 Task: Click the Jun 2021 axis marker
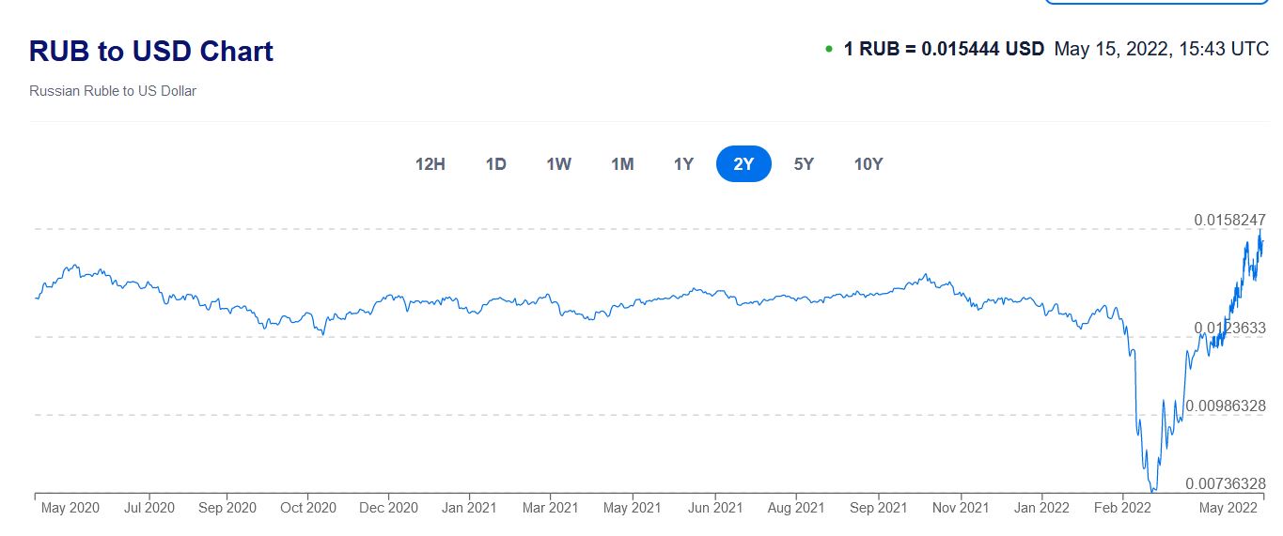pos(715,508)
